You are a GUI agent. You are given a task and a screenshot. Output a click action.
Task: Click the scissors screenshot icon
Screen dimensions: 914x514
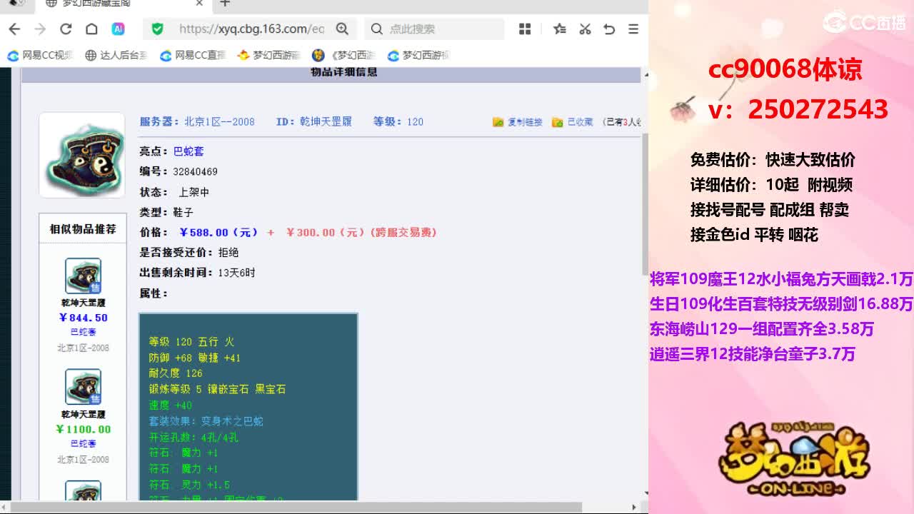585,29
